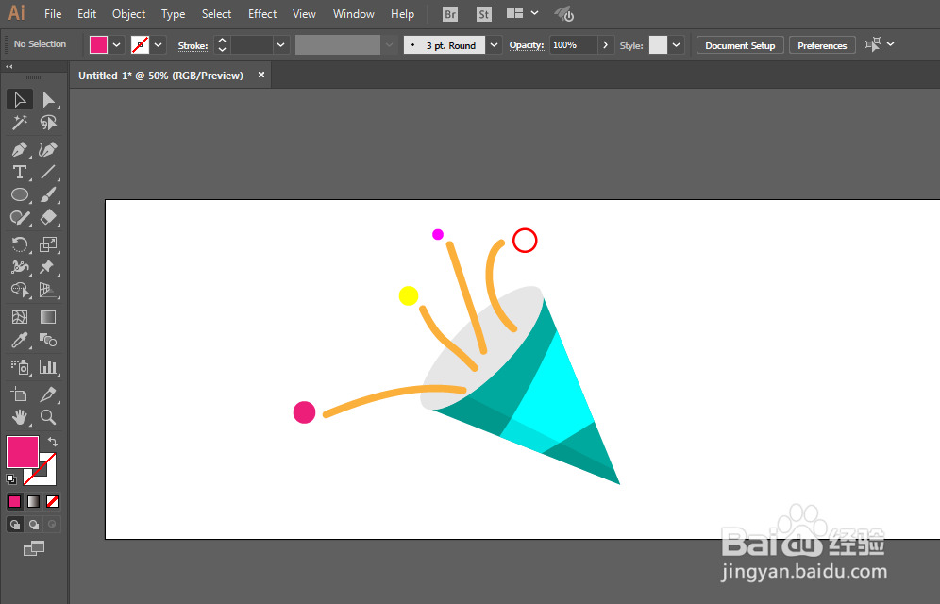940x604 pixels.
Task: Select the Column Graph tool
Action: (x=48, y=367)
